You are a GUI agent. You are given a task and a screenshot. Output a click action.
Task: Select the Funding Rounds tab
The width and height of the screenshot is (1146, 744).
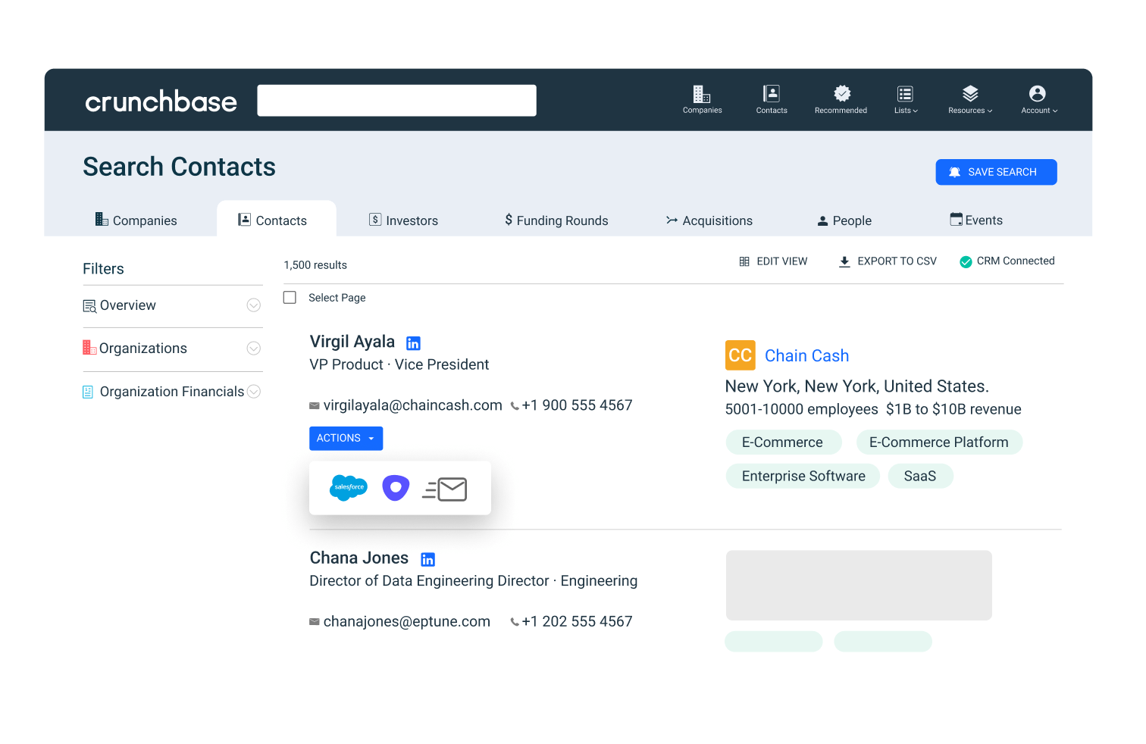[557, 220]
